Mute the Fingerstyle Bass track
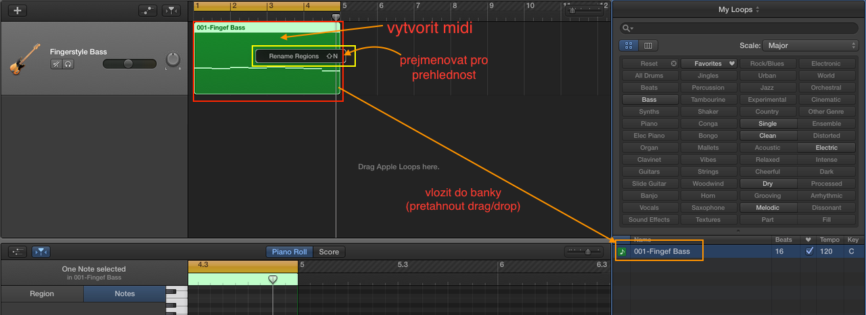 coord(57,64)
